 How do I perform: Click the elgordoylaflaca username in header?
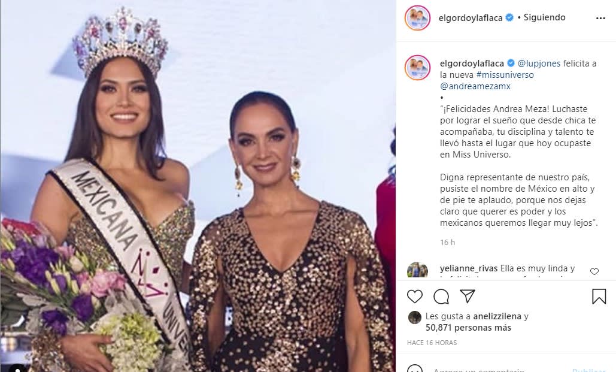(x=471, y=18)
